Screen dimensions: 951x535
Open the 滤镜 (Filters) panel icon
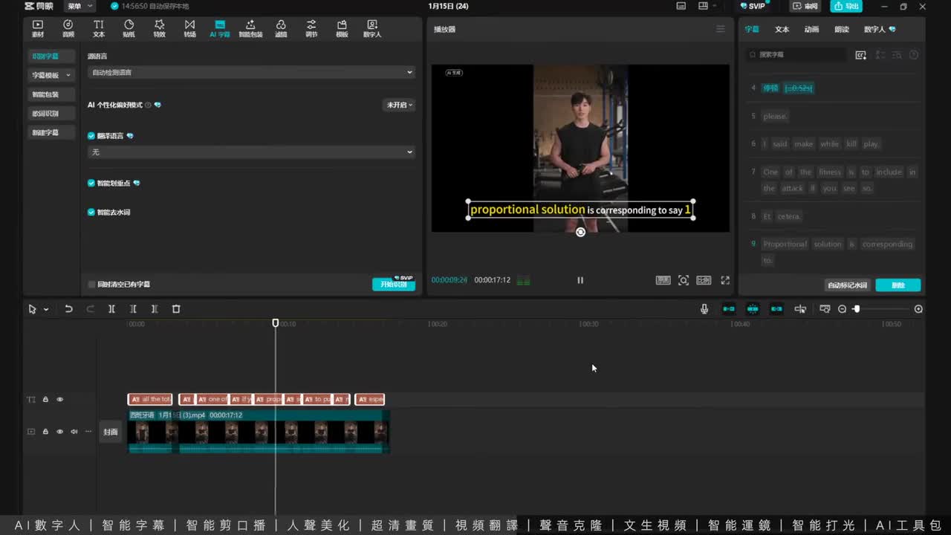pyautogui.click(x=281, y=28)
